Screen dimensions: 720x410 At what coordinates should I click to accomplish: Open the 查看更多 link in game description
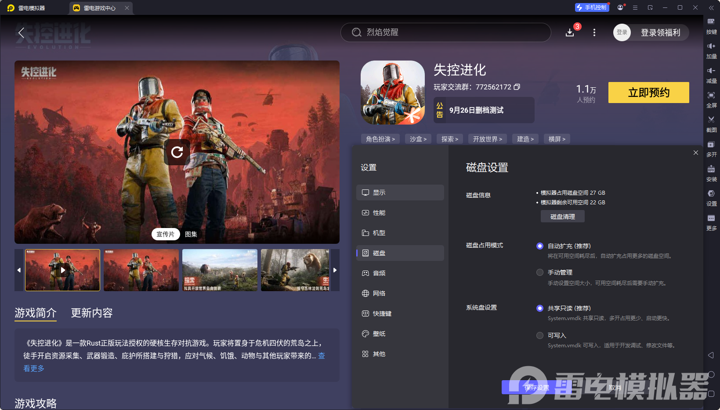pos(33,368)
